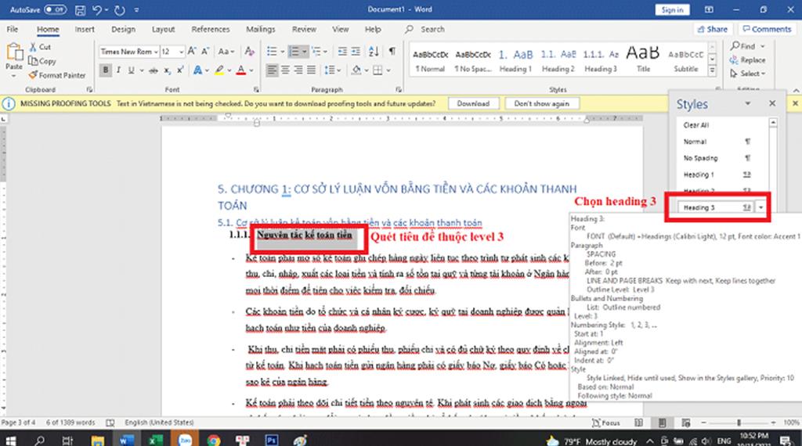The height and width of the screenshot is (446, 802).
Task: Click the Undo arrow icon
Action: (97, 9)
